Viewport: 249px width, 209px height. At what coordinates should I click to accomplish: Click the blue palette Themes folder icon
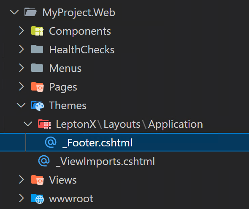[x=38, y=106]
